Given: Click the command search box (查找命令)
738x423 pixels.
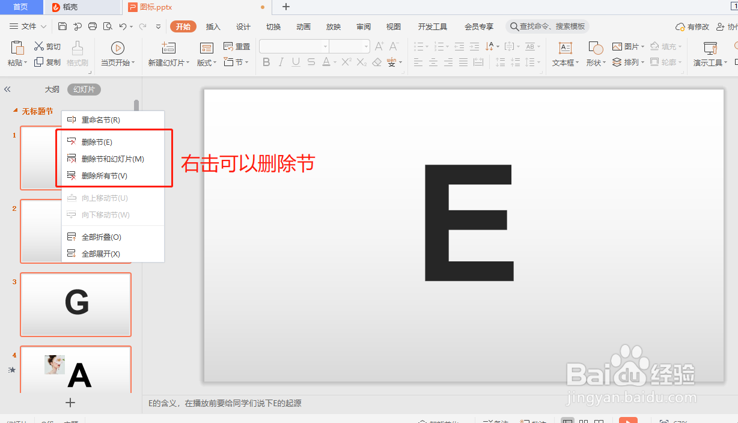Looking at the screenshot, I should coord(547,26).
